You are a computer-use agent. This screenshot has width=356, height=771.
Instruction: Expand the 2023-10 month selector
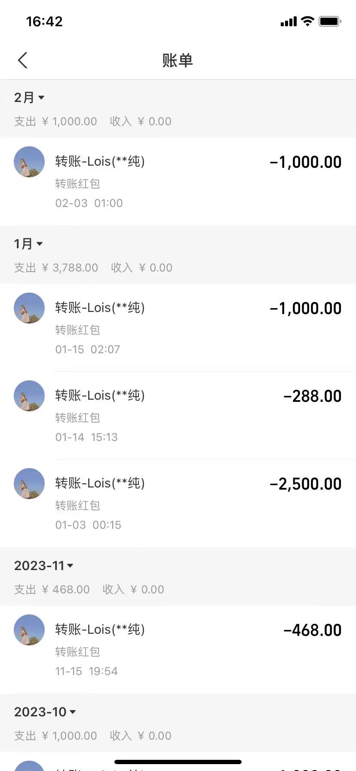click(45, 712)
